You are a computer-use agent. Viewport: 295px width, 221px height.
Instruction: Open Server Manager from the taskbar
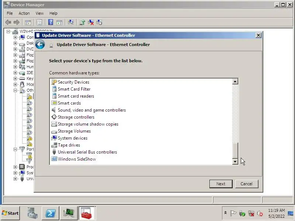32,213
